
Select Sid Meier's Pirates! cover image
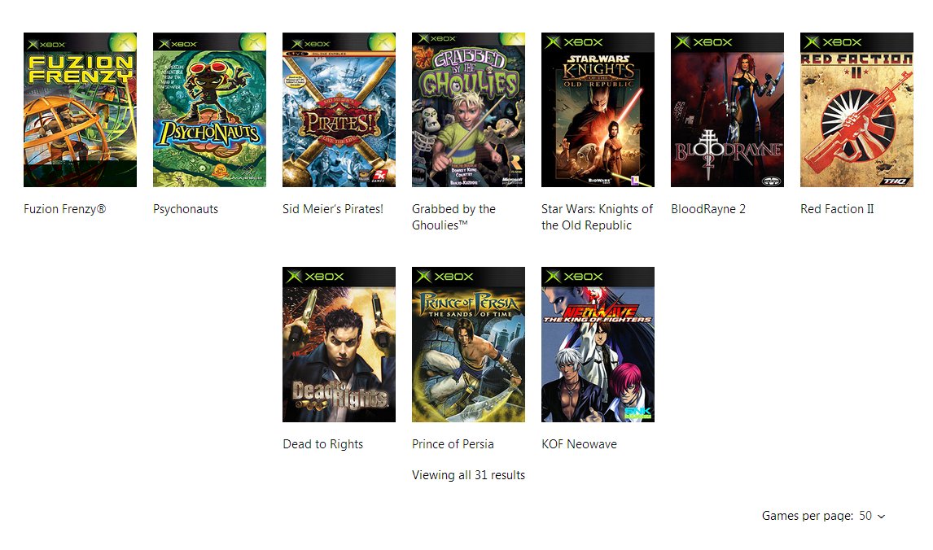coord(339,110)
